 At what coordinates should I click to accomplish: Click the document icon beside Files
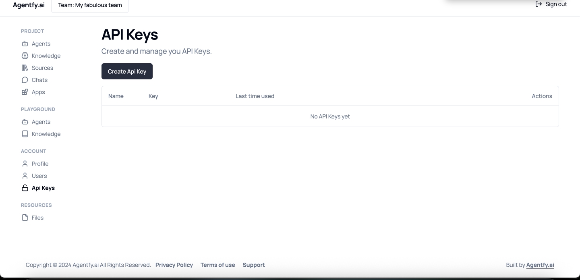coord(25,218)
